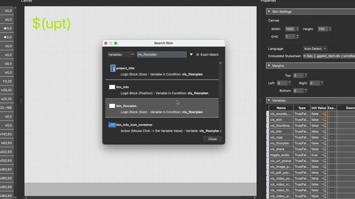Collapse the Skin Settings section
Viewport: 355px width, 199px height.
click(269, 12)
